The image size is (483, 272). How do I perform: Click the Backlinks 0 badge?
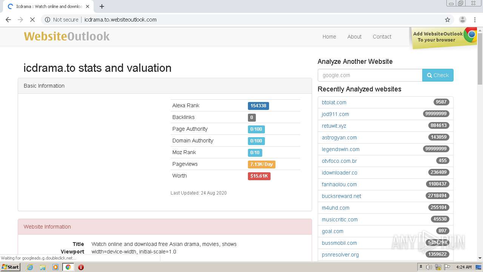[x=252, y=117]
